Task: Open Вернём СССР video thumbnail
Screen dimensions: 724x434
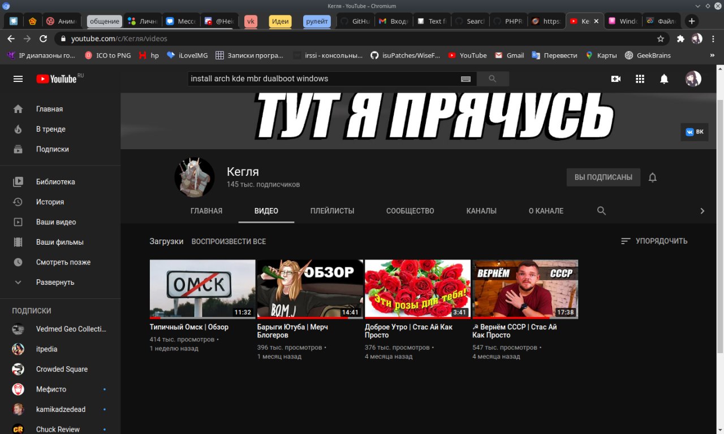Action: tap(525, 289)
